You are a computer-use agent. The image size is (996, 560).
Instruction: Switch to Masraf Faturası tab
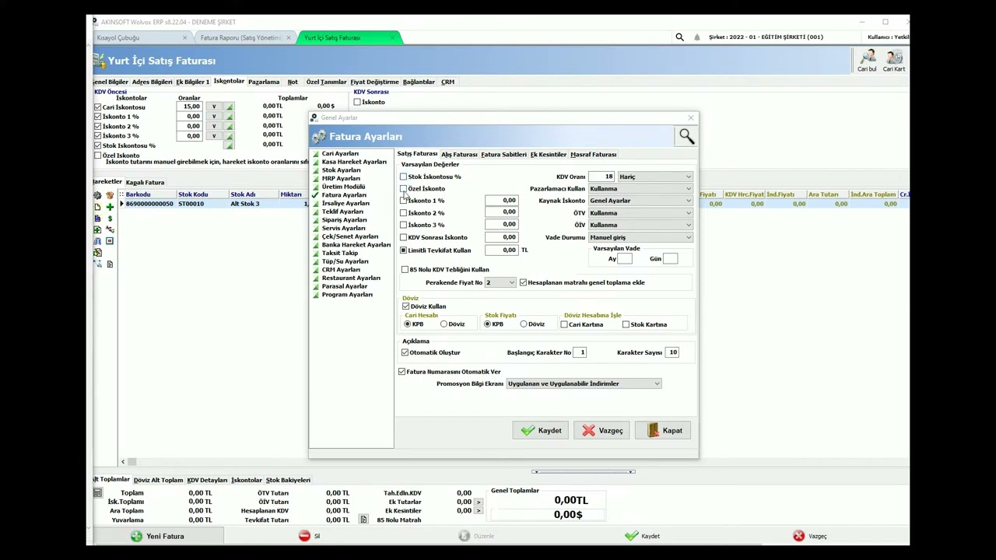pyautogui.click(x=593, y=155)
